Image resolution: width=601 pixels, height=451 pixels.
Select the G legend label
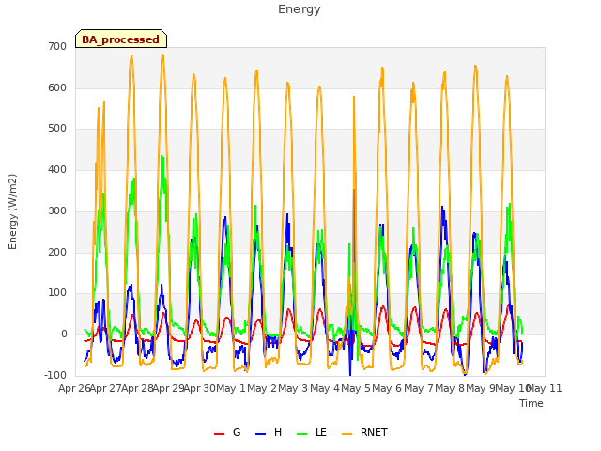coord(237,432)
